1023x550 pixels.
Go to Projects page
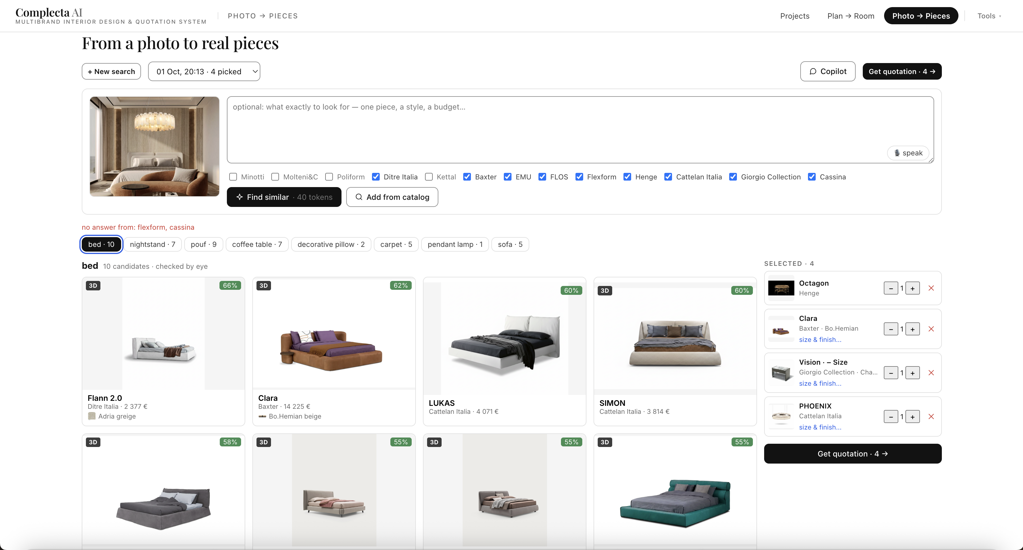tap(795, 16)
